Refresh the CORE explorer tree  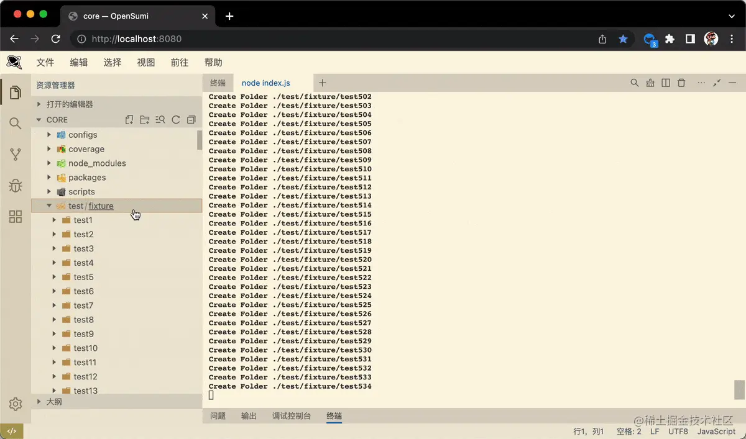pos(175,119)
